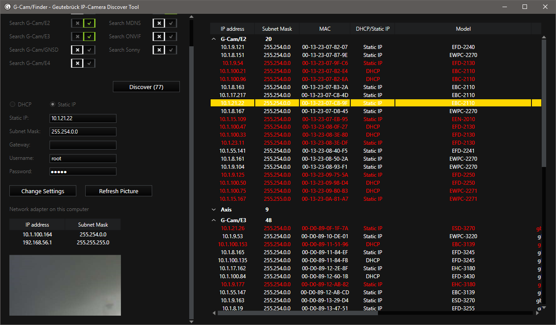Select camera with IP 10.1.9.53
Image resolution: width=556 pixels, height=325 pixels.
(x=232, y=236)
